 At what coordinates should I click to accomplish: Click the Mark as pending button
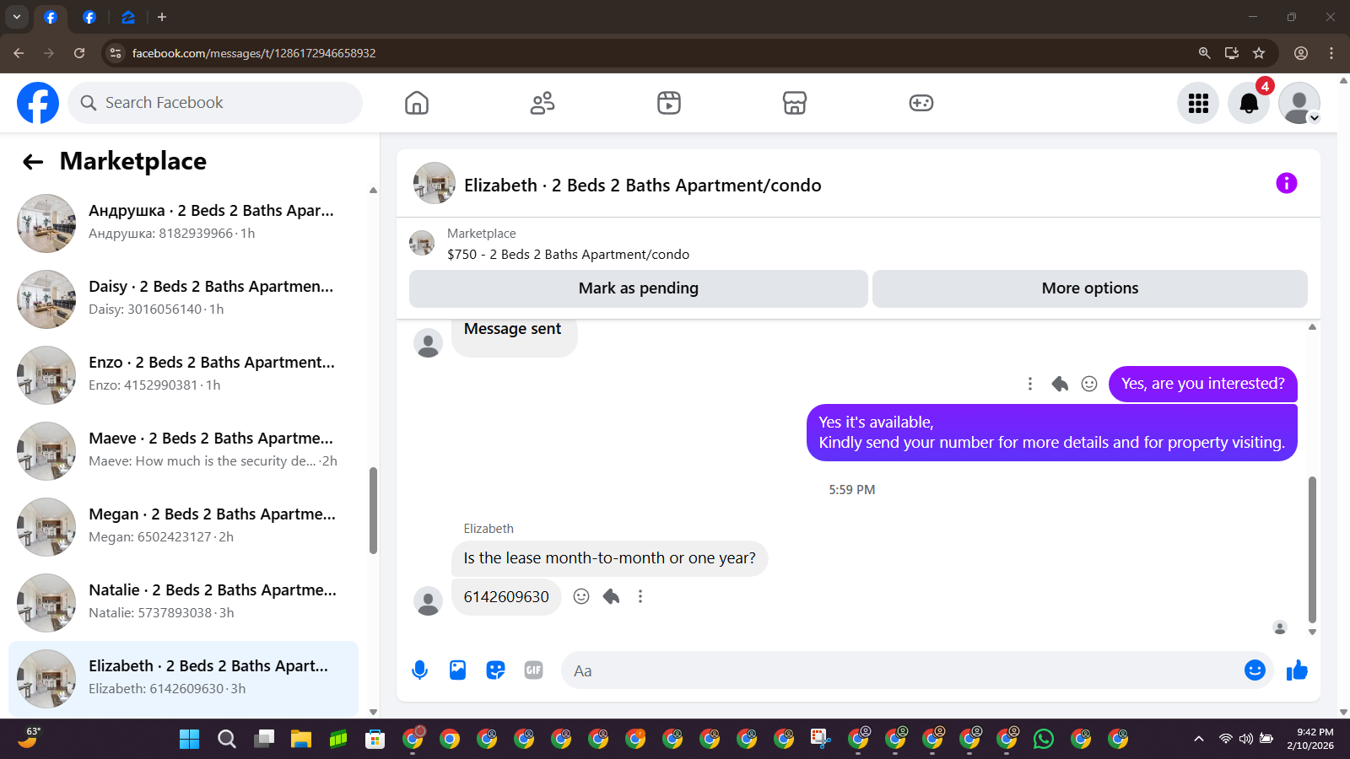639,288
